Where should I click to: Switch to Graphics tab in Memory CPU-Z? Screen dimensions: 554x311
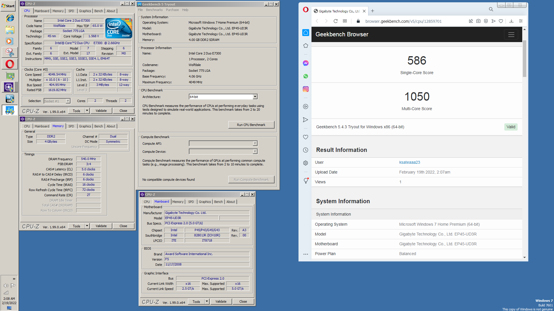coord(85,126)
